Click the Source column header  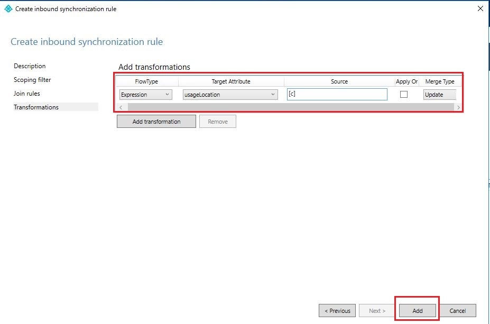coord(339,81)
